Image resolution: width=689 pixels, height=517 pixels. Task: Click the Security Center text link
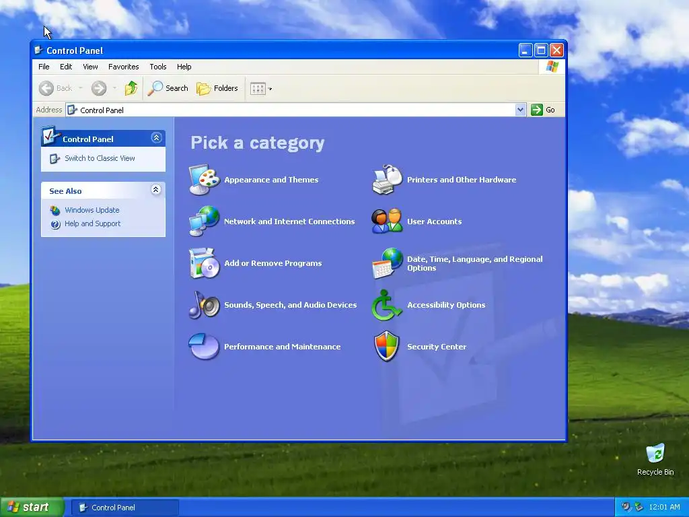[x=437, y=347]
